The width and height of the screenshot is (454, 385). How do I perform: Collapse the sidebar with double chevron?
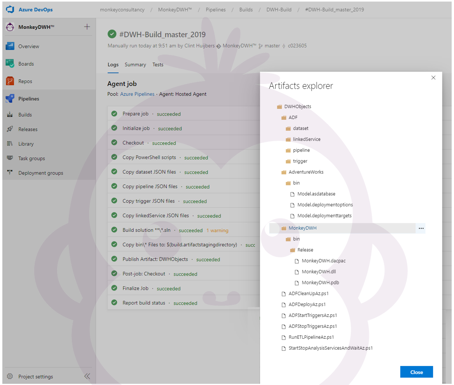[87, 376]
